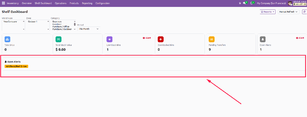Click the Shelf Dashboard page heading
Viewport: 307px width, 117px height.
pyautogui.click(x=15, y=12)
